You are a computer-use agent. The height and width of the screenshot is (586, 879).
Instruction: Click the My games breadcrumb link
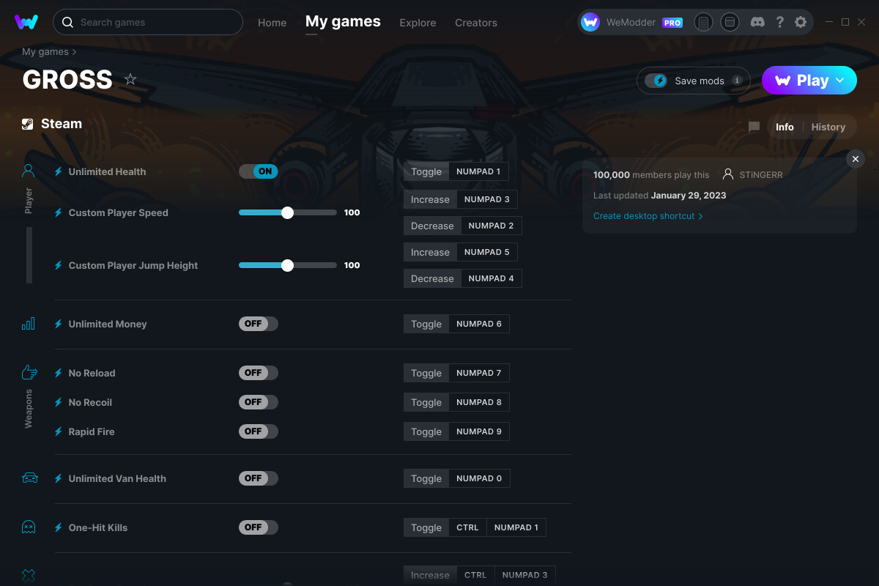(x=45, y=52)
